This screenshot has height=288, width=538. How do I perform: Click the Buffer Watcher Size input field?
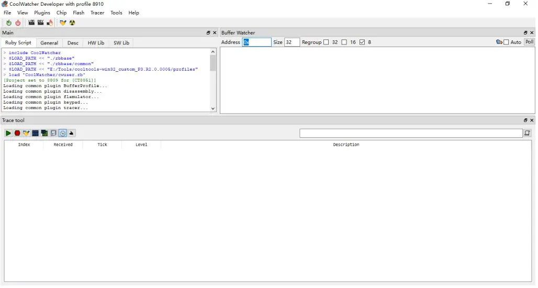(292, 42)
